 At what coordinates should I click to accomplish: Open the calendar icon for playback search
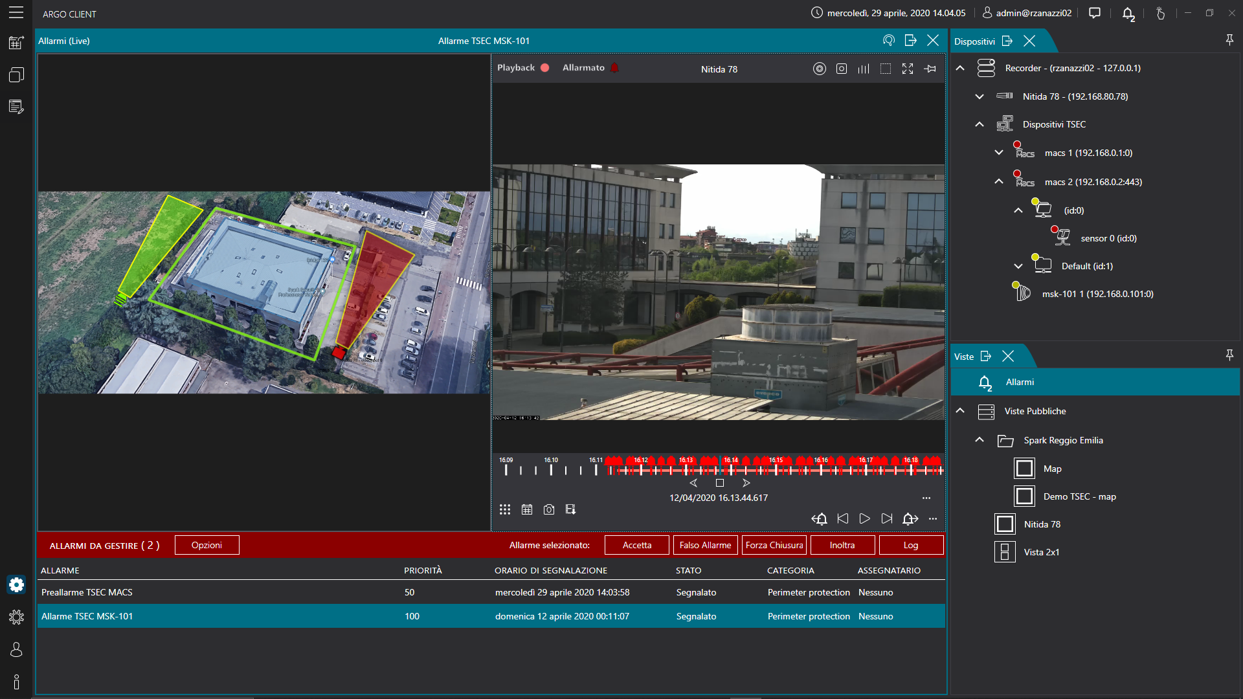click(x=527, y=509)
